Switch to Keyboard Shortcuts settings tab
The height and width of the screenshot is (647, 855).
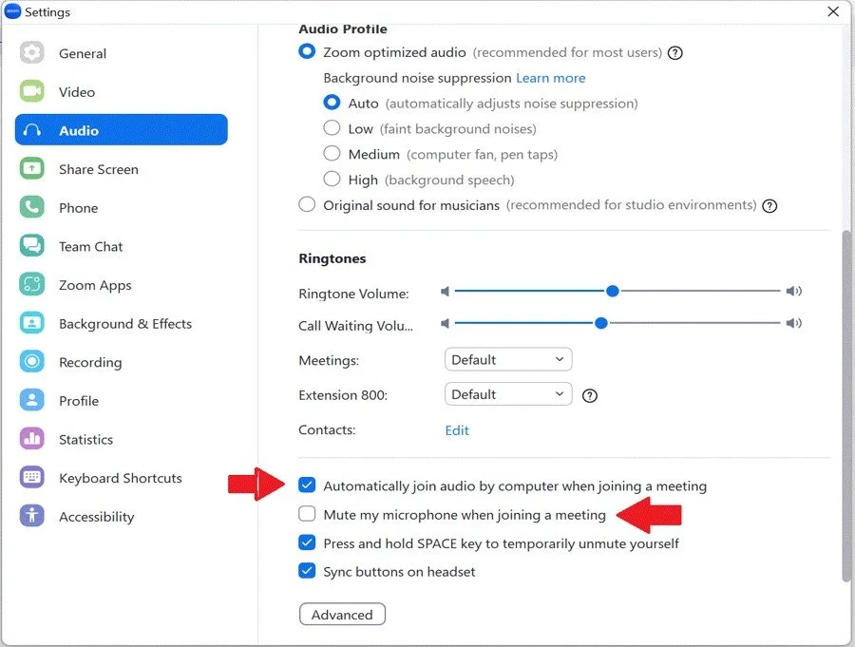[x=121, y=478]
